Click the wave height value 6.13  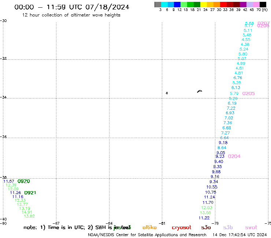pyautogui.click(x=236, y=88)
